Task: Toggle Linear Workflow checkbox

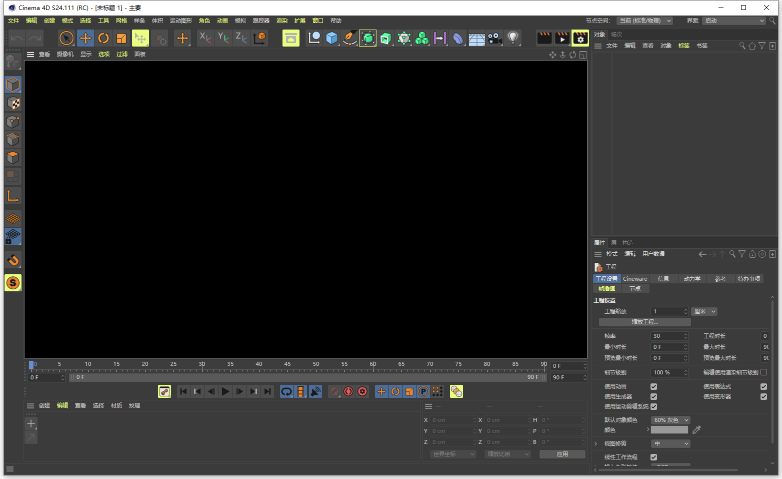Action: pos(653,457)
